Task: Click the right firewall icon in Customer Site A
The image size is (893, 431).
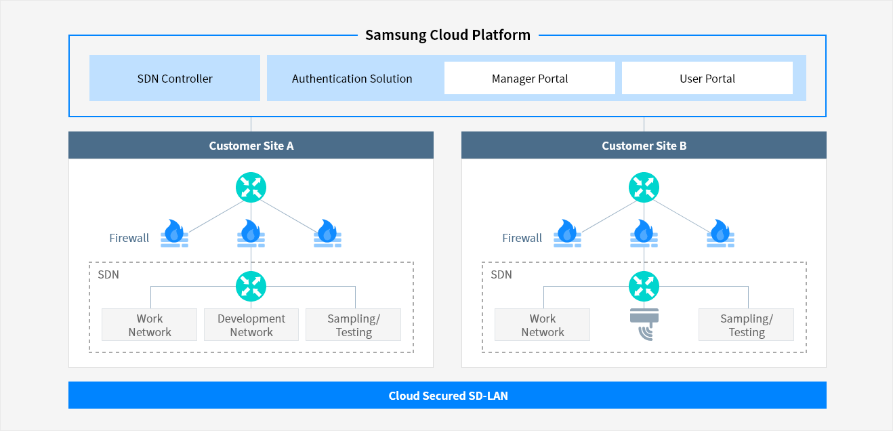Action: (328, 233)
